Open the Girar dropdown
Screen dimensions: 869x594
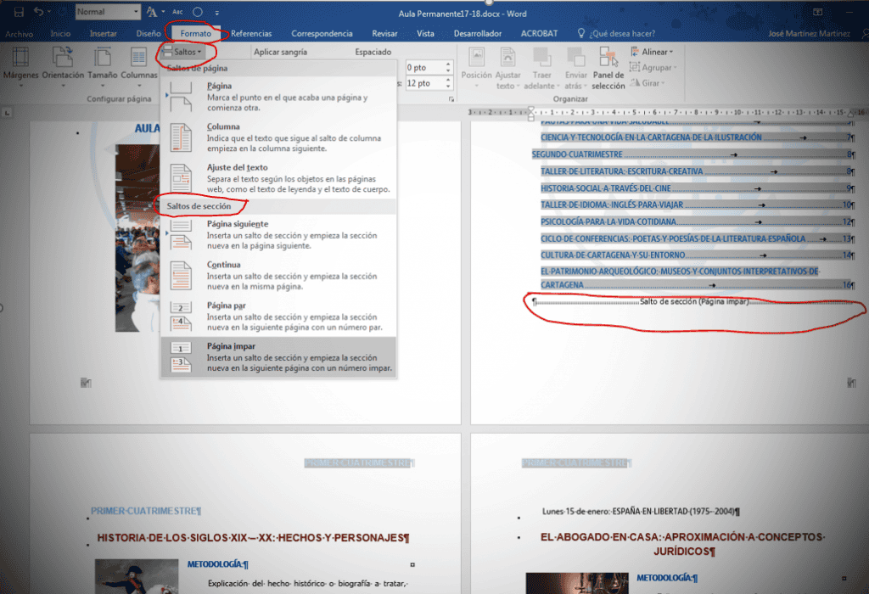pos(648,83)
